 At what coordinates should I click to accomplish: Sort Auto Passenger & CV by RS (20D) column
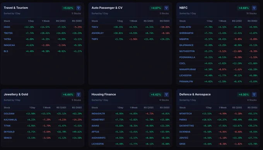(149, 21)
